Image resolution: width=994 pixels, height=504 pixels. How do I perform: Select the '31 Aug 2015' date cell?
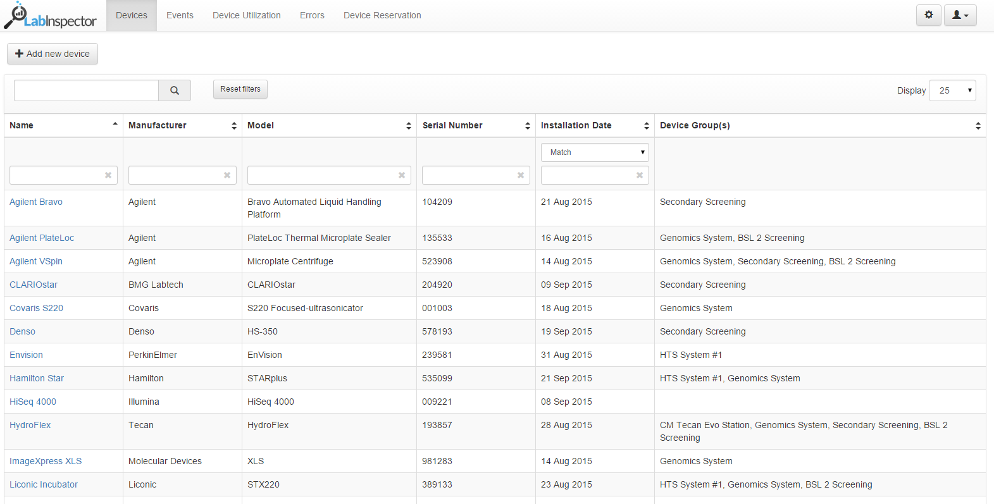tap(595, 355)
